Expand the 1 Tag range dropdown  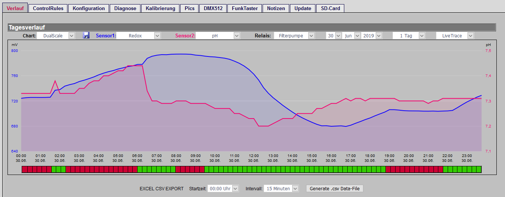click(x=409, y=36)
